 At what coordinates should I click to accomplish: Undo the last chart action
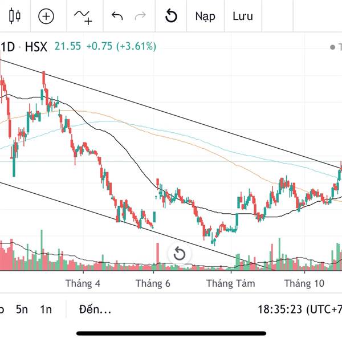[117, 16]
